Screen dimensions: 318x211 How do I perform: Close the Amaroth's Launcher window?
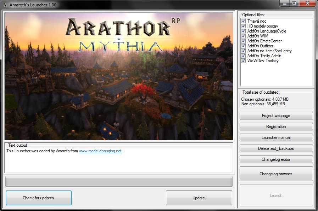pyautogui.click(x=307, y=4)
